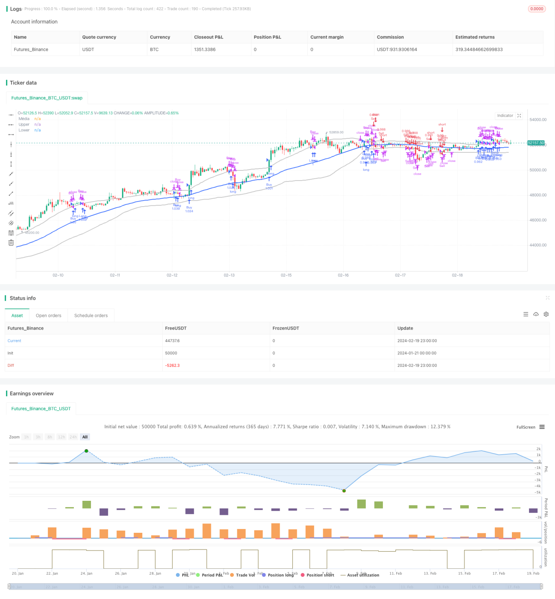Viewport: 555px width, 599px height.
Task: Click the cloud download icon in Status info
Action: click(536, 314)
